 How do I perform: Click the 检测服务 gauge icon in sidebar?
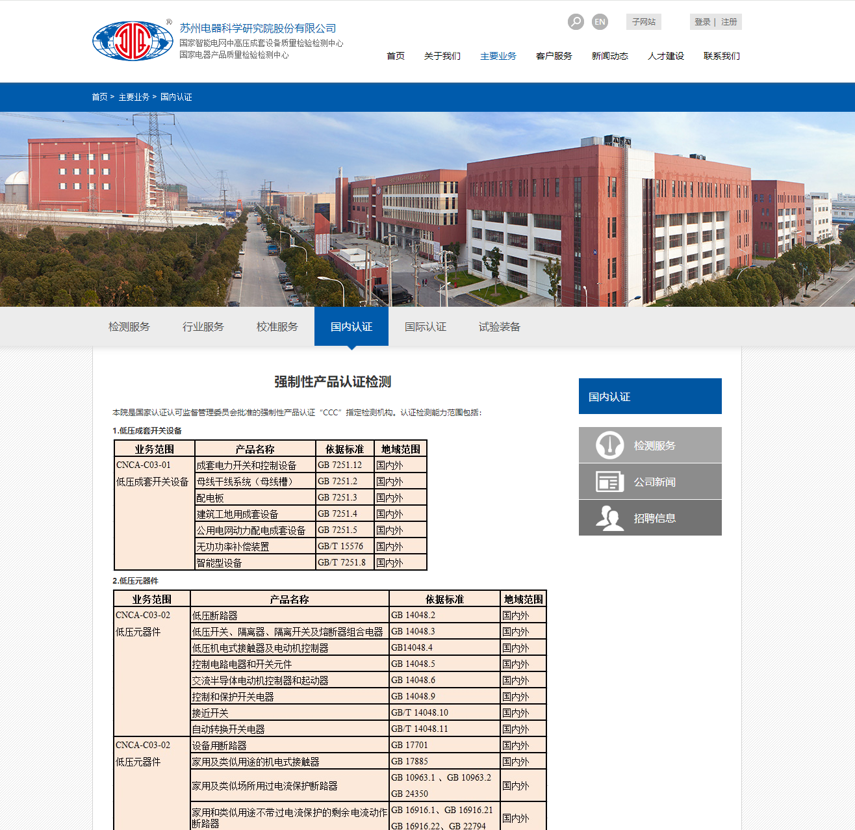pyautogui.click(x=609, y=445)
